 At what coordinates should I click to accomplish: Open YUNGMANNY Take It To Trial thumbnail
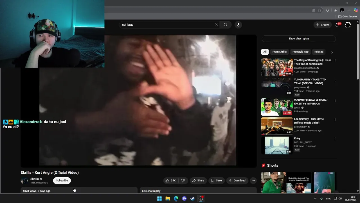click(277, 87)
